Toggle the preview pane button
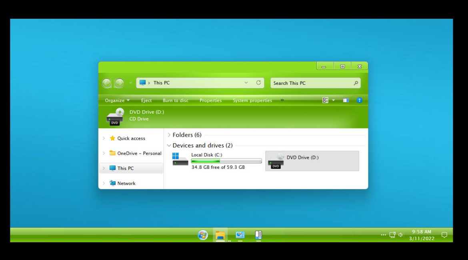Image resolution: width=468 pixels, height=260 pixels. [346, 100]
